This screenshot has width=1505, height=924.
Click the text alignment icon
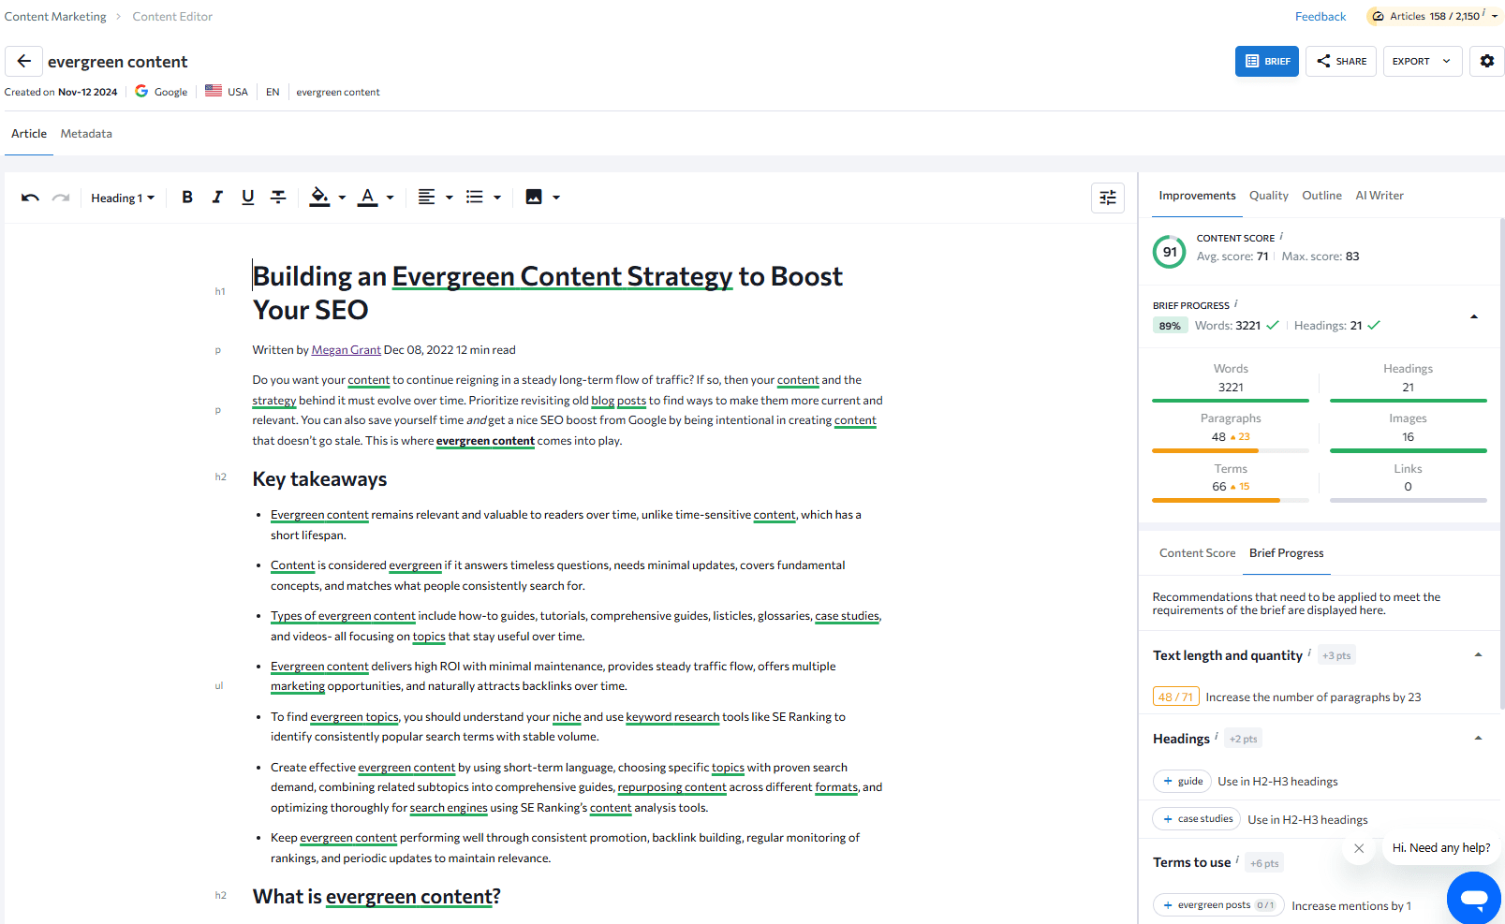pyautogui.click(x=426, y=198)
